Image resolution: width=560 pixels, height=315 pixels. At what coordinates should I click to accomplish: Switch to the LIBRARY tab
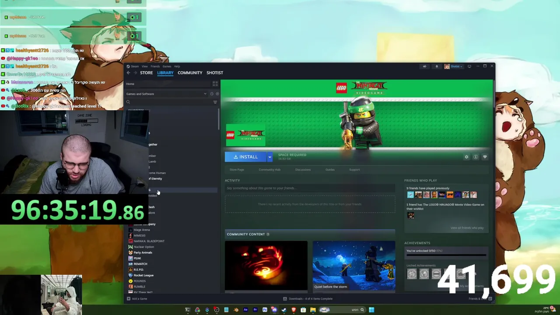coord(165,73)
